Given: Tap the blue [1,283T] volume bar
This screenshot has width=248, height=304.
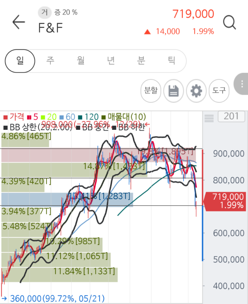Looking at the screenshot, I should 67,200.
